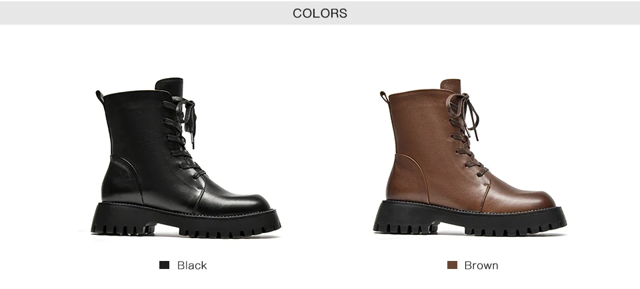Screen dimensions: 640x289
Task: Select the brown color swatch square
Action: (x=452, y=265)
